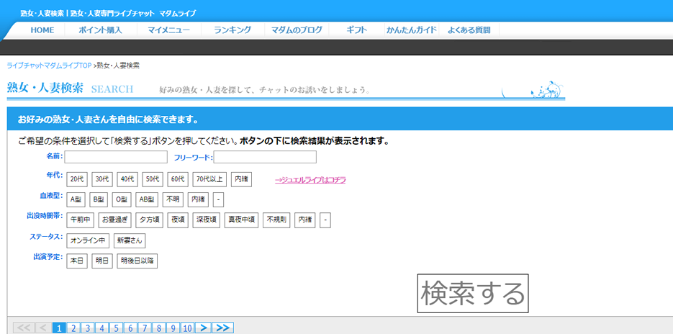Screen dimensions: 673x334
Task: Toggle the 30代 age filter
Action: click(x=102, y=179)
